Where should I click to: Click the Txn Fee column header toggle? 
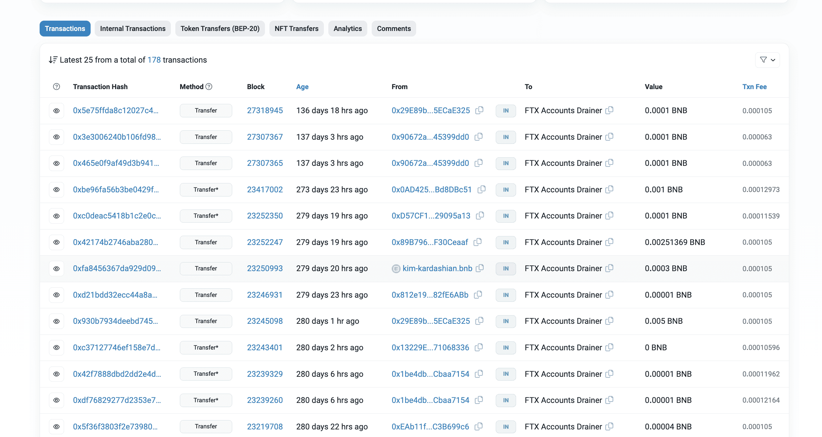[x=754, y=87]
